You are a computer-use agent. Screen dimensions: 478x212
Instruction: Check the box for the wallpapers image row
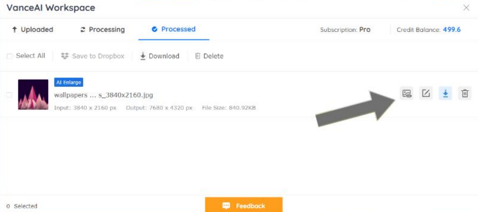tap(9, 95)
